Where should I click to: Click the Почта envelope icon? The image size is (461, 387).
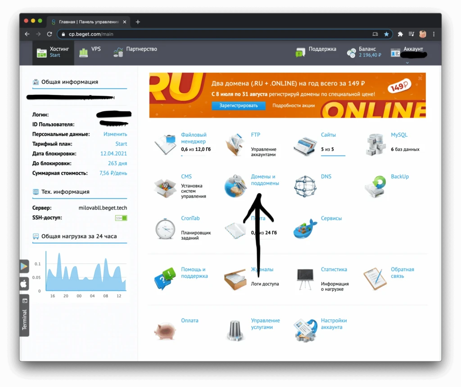[x=235, y=230]
